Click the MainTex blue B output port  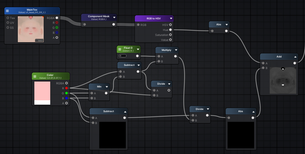pyautogui.click(x=57, y=32)
